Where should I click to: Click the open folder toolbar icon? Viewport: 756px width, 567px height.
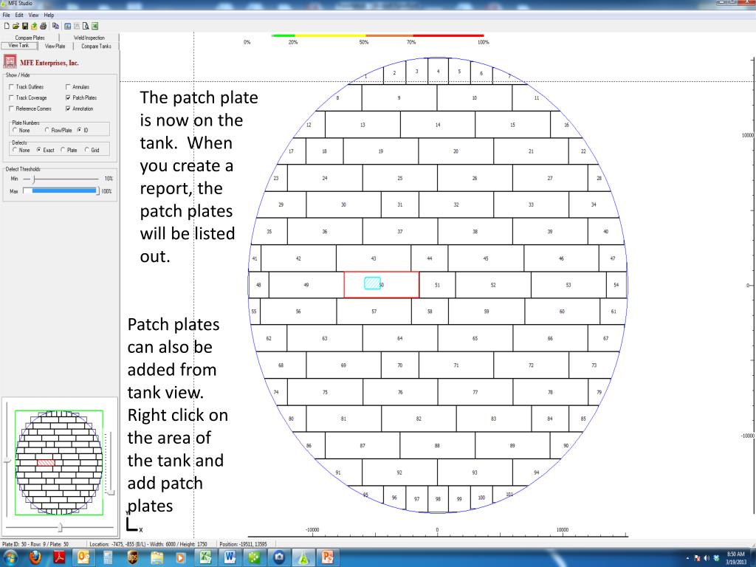point(16,26)
